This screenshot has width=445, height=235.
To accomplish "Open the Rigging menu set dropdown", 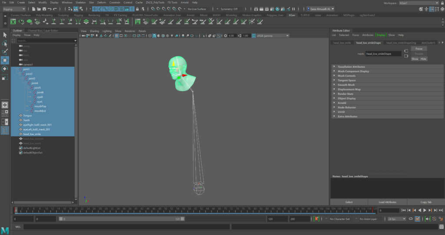I will click(x=14, y=9).
